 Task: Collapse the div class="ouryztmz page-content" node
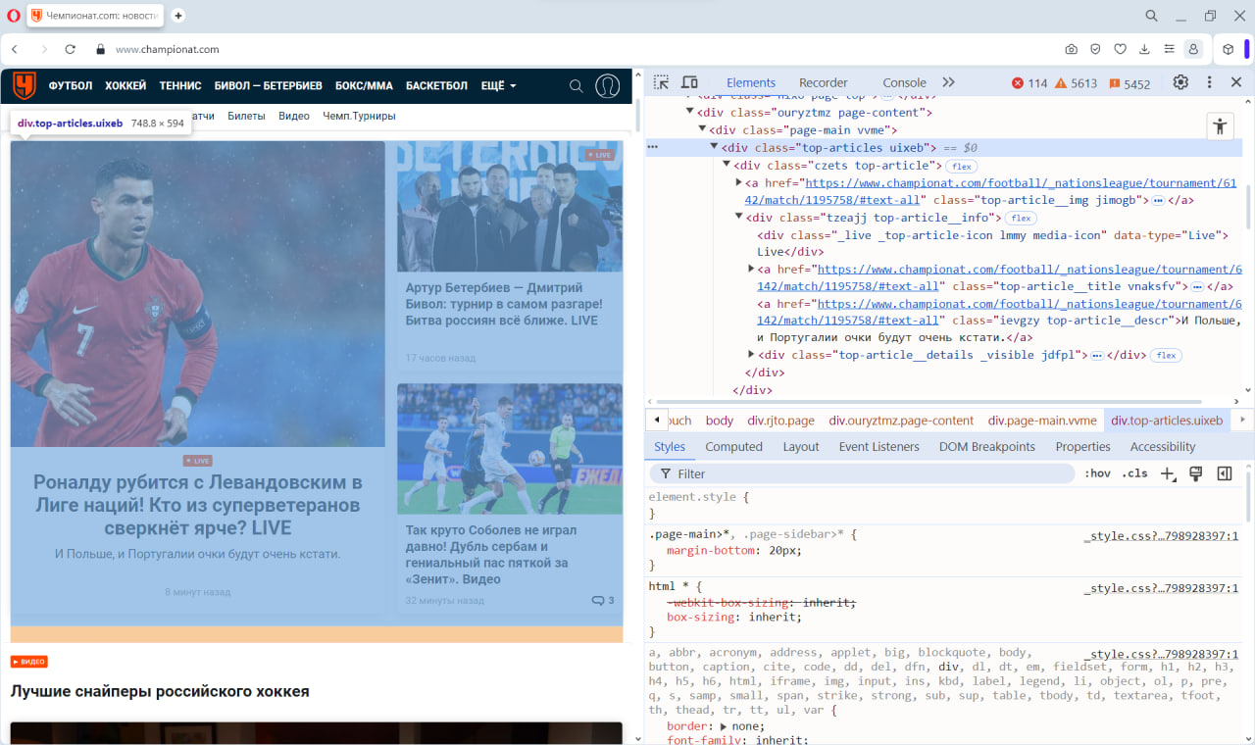coord(690,113)
